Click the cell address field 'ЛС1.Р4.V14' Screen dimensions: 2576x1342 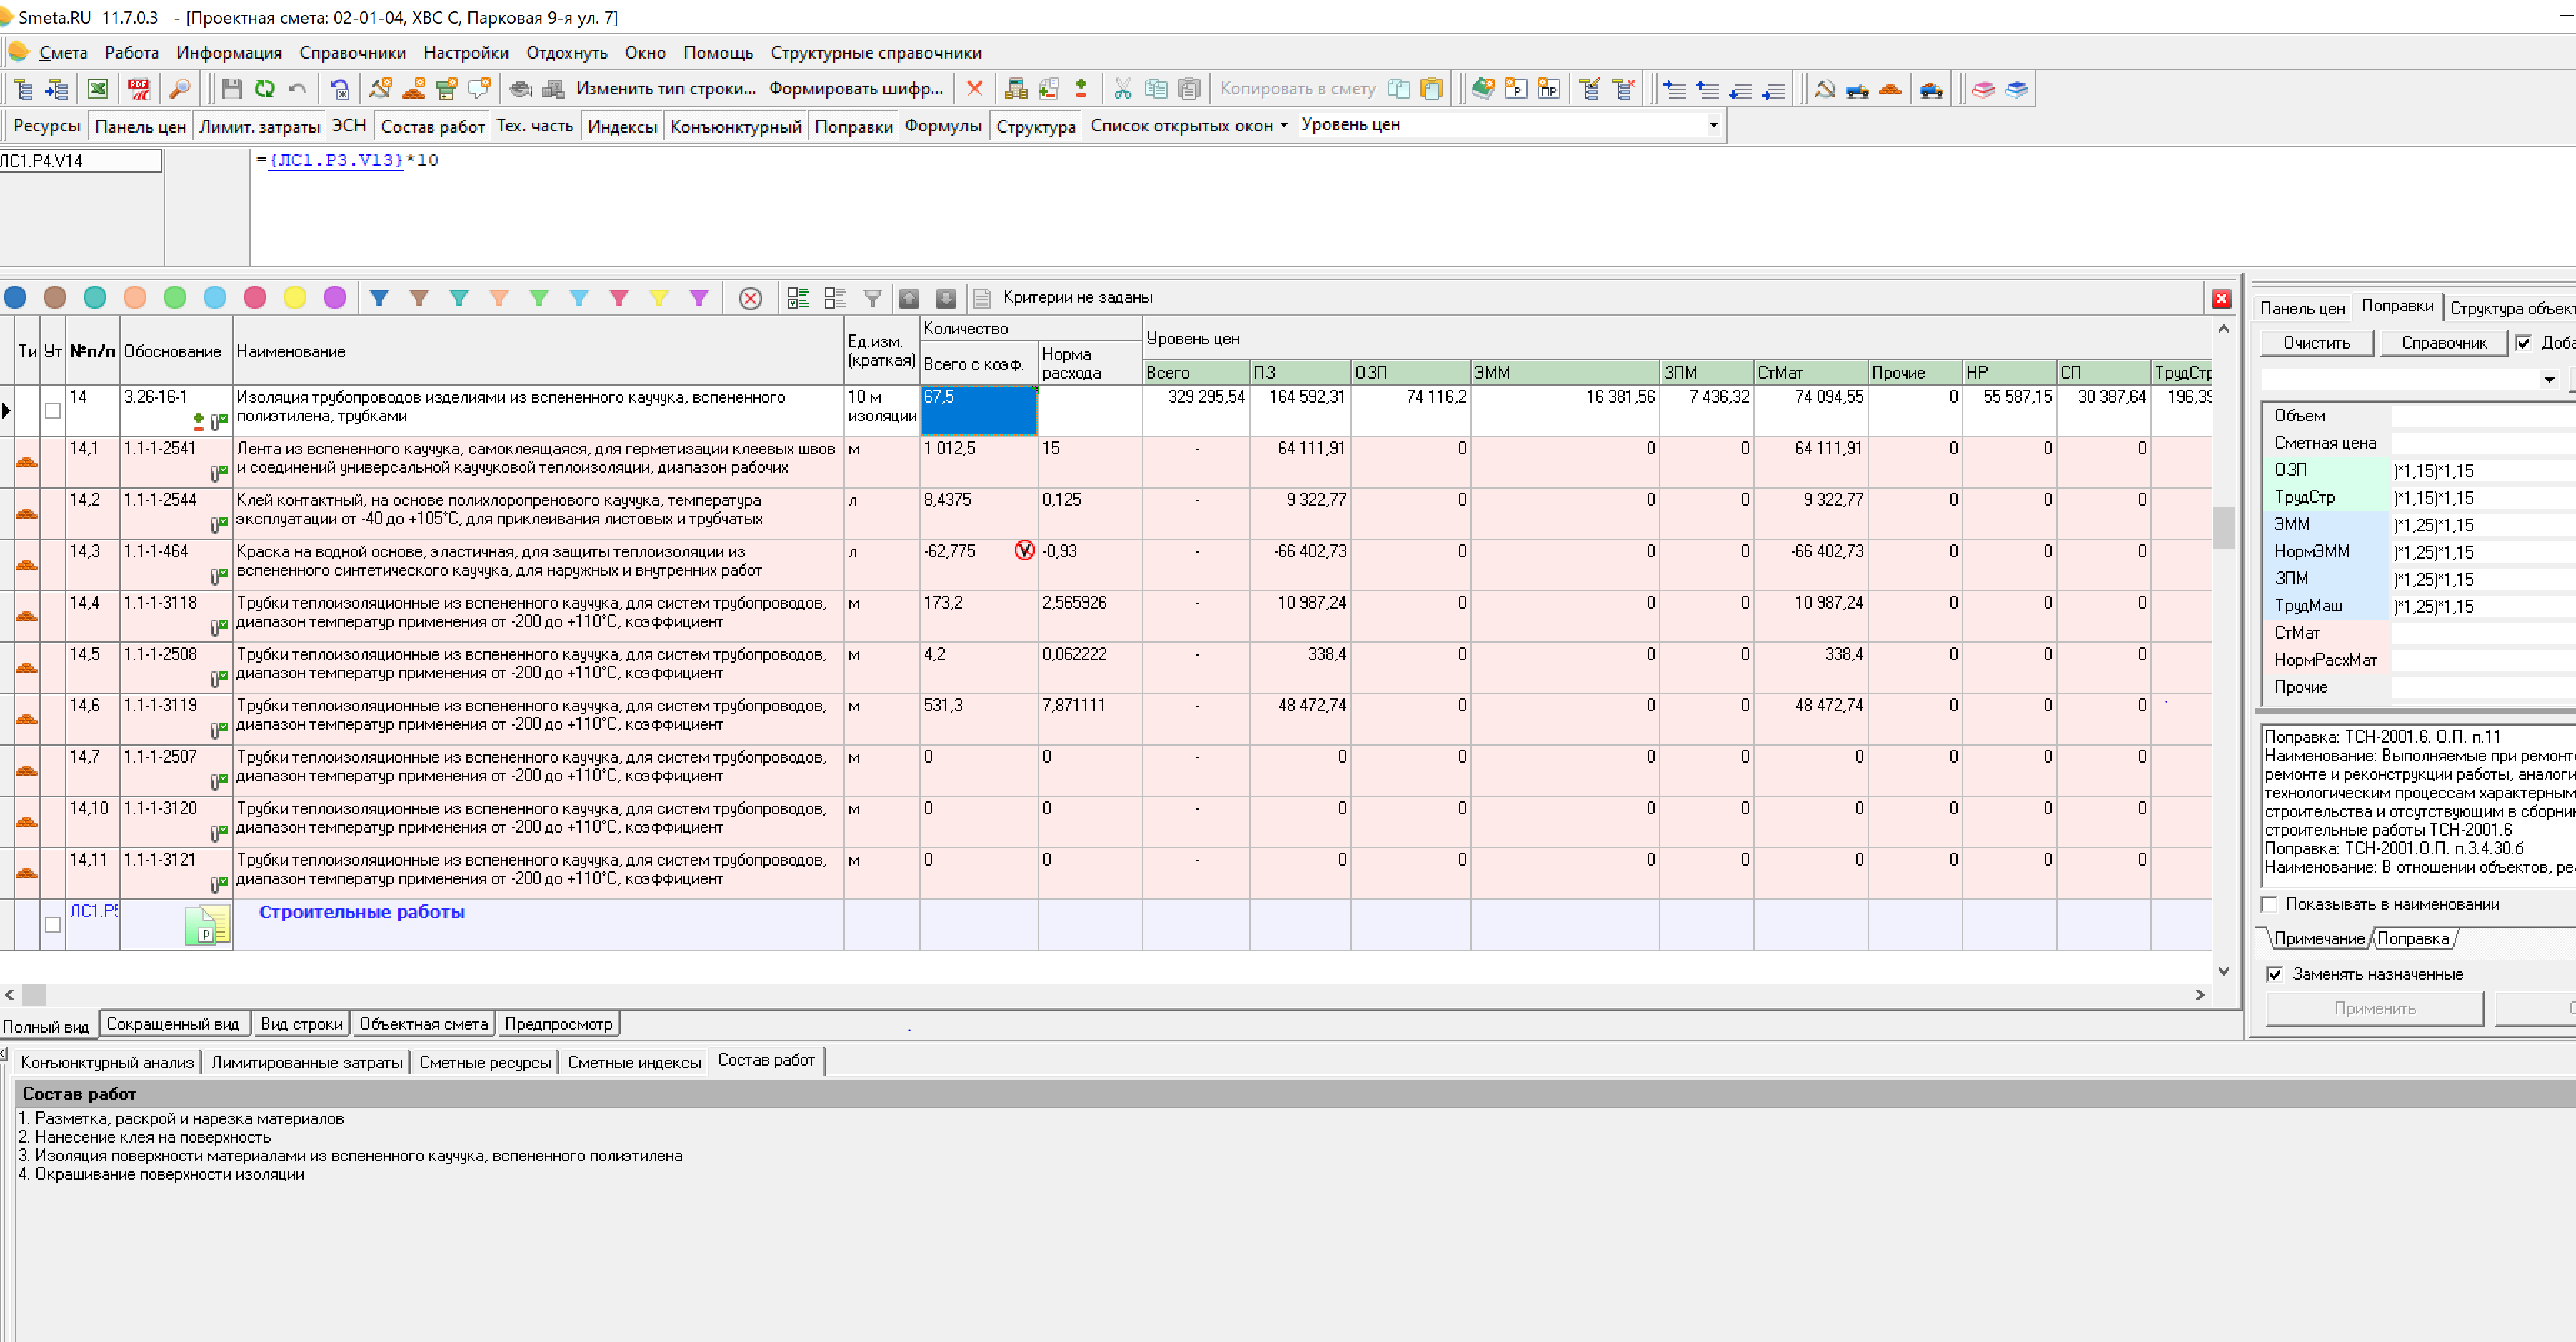[x=80, y=161]
